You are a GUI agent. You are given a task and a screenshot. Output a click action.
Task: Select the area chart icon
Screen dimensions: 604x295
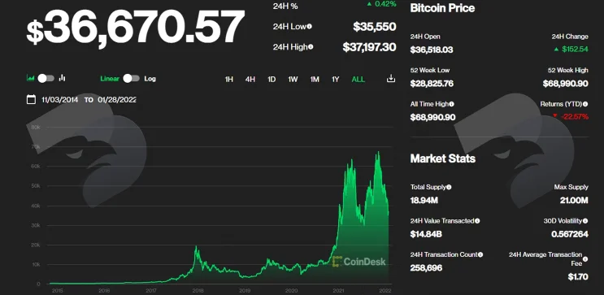(x=30, y=78)
